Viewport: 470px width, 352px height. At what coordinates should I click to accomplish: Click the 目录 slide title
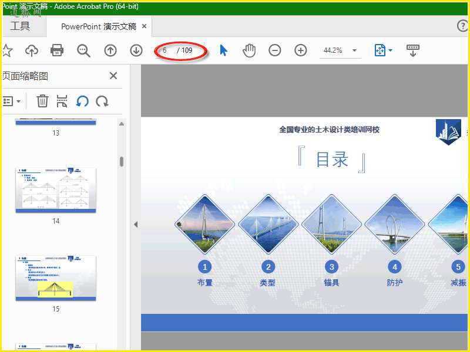332,159
